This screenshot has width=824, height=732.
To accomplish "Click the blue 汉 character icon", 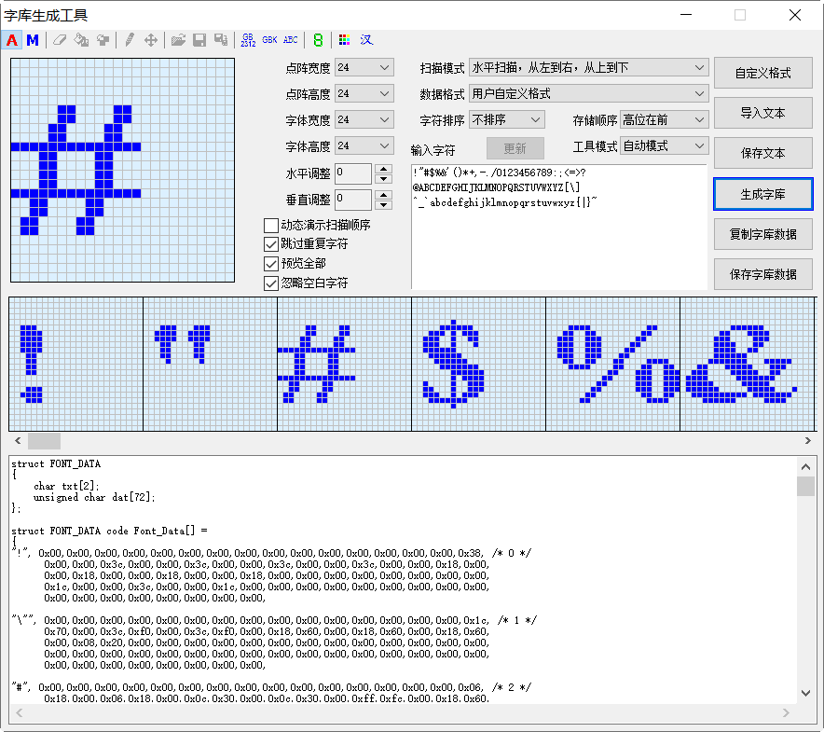I will pyautogui.click(x=366, y=40).
